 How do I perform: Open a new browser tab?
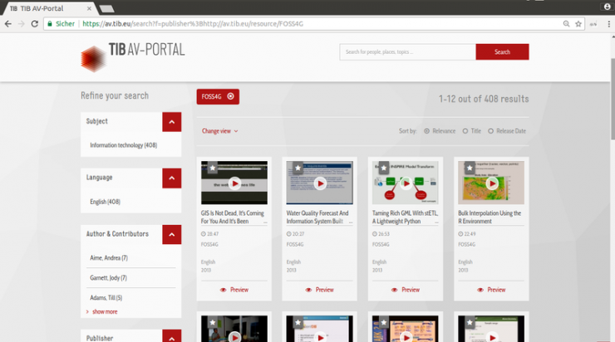coord(106,8)
